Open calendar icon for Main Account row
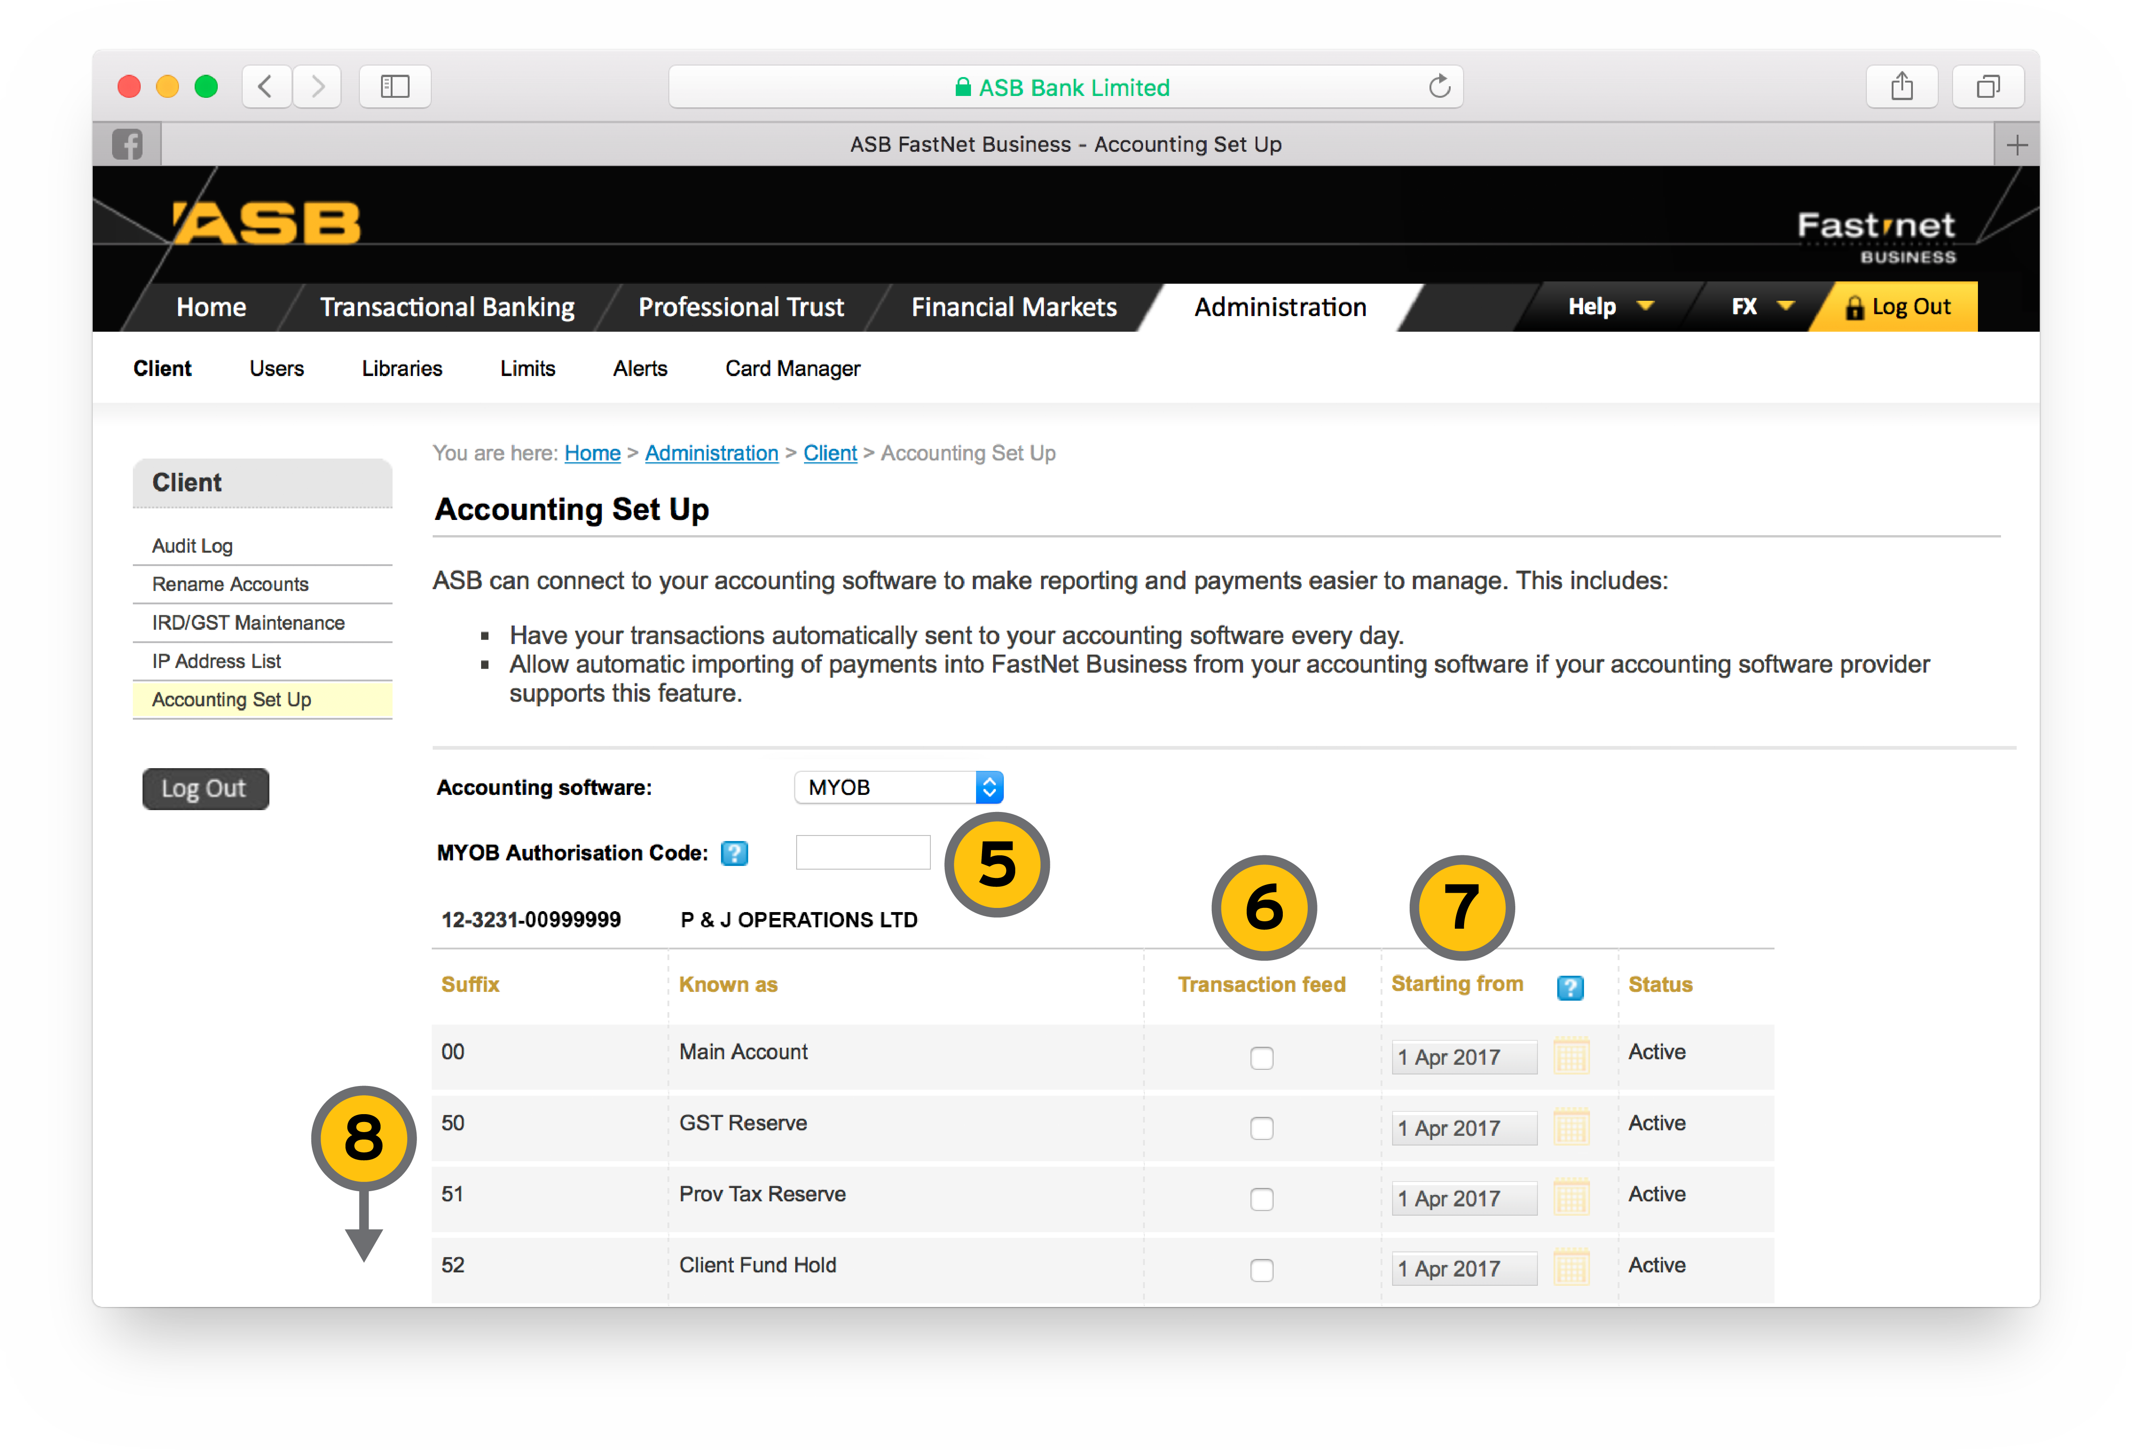2132x1450 pixels. point(1571,1056)
